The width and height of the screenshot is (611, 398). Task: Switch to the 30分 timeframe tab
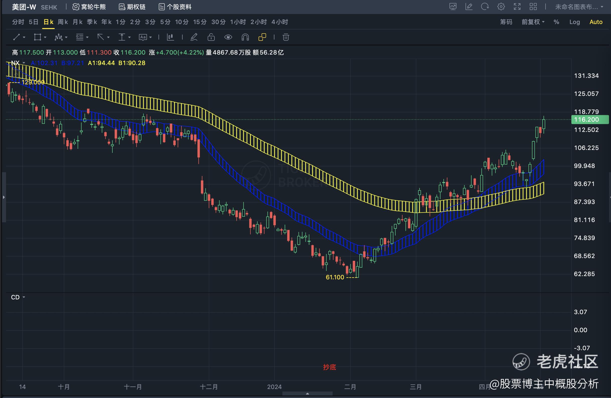[218, 22]
